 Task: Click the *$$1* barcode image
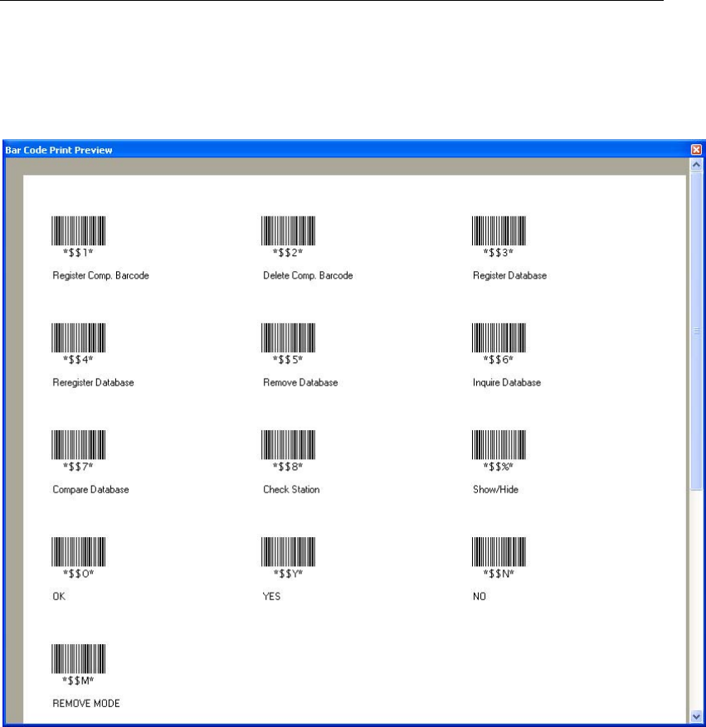(78, 230)
